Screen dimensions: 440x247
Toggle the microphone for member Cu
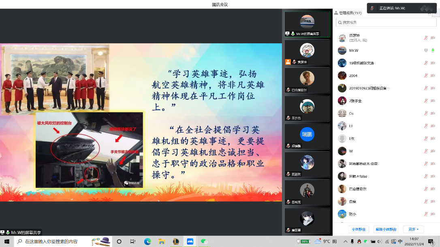pyautogui.click(x=426, y=113)
